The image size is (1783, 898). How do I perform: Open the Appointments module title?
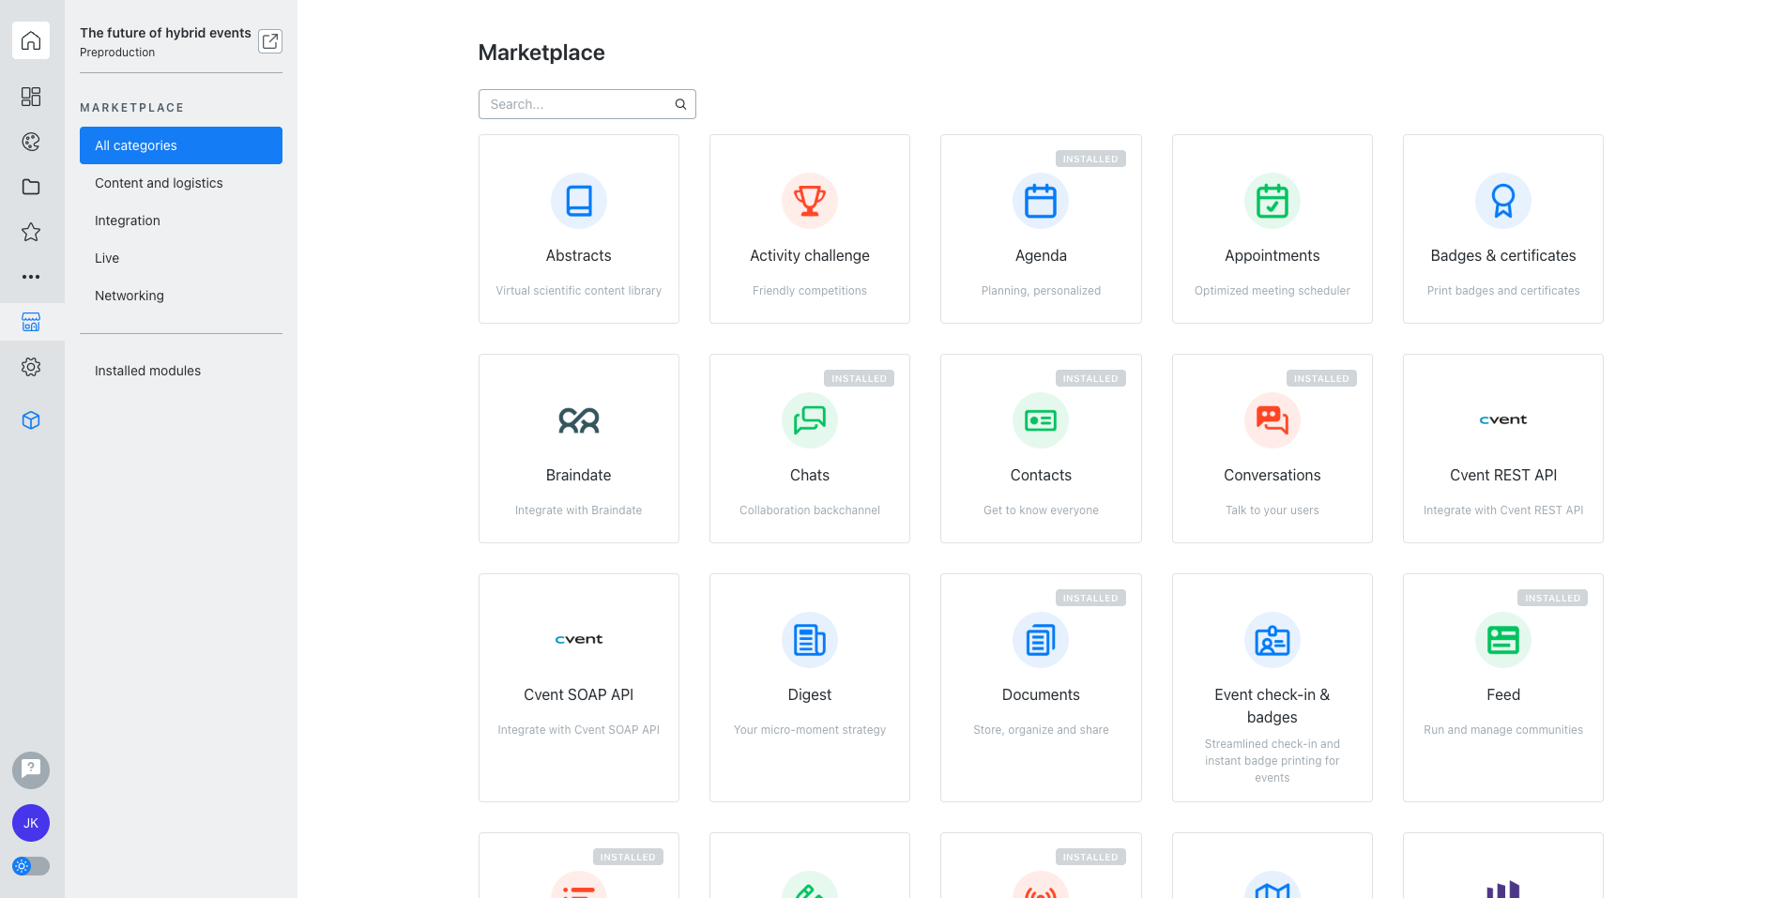pos(1272,255)
